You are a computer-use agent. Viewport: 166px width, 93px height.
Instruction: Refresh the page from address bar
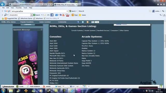click(50, 4)
